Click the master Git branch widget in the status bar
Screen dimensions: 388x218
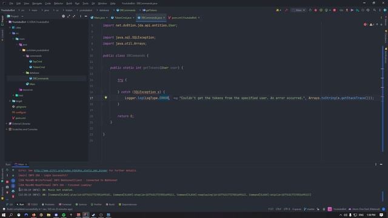pos(309,209)
